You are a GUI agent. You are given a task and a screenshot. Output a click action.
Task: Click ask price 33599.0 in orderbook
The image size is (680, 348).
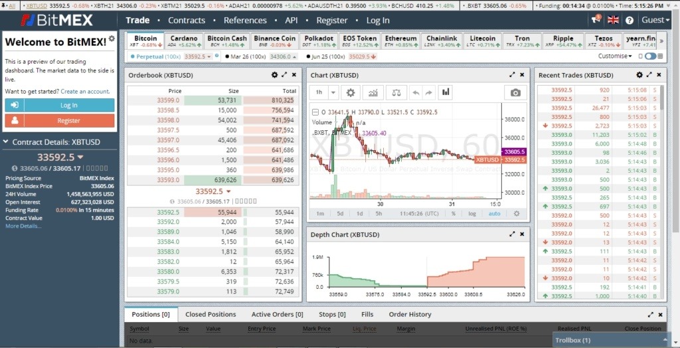coord(169,100)
